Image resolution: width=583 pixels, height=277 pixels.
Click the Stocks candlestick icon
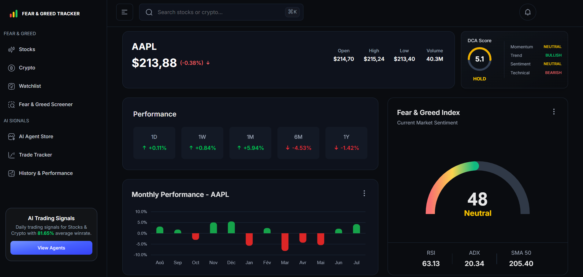tap(11, 50)
